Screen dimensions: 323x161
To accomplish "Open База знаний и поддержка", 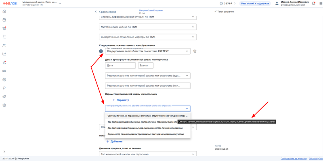I will pyautogui.click(x=255, y=4).
